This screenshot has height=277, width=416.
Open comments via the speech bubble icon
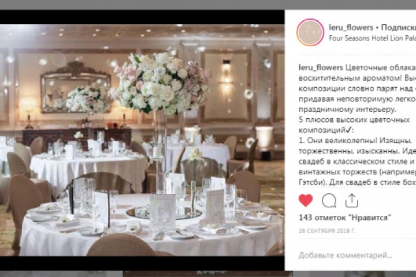(329, 201)
